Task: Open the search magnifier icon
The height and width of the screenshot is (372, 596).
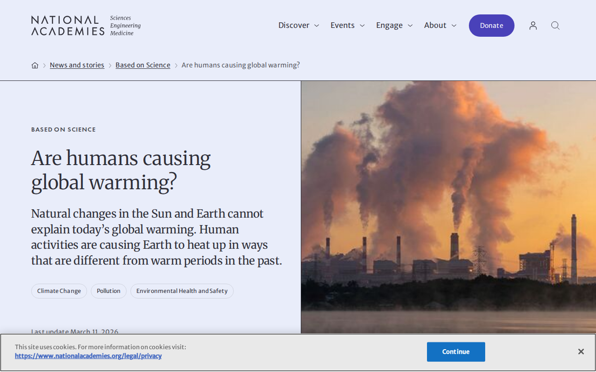Action: [x=555, y=26]
